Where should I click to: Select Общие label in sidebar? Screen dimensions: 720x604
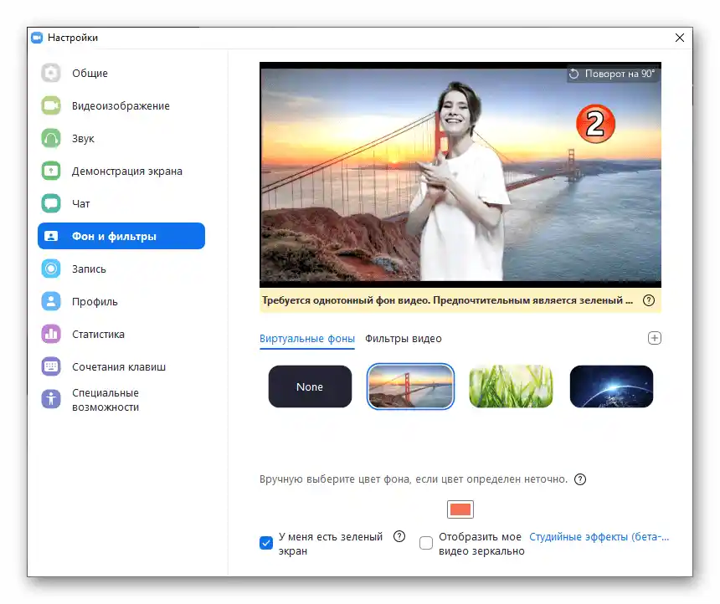click(90, 74)
